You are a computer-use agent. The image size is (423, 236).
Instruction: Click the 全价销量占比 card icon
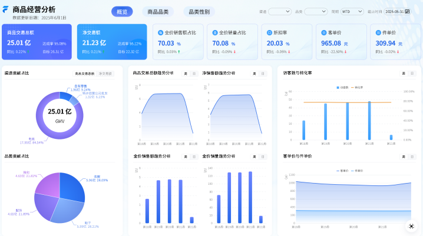[x=215, y=32]
